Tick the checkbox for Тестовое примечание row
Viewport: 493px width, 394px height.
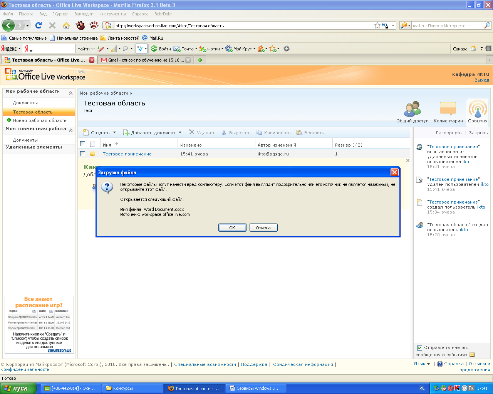coord(82,154)
